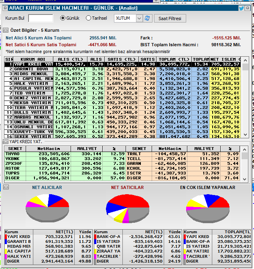Collapse the Özet Bilgiler section

pyautogui.click(x=6, y=31)
